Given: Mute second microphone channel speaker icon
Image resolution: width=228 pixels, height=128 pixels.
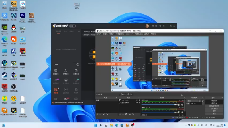Looking at the screenshot, I should pos(179,112).
